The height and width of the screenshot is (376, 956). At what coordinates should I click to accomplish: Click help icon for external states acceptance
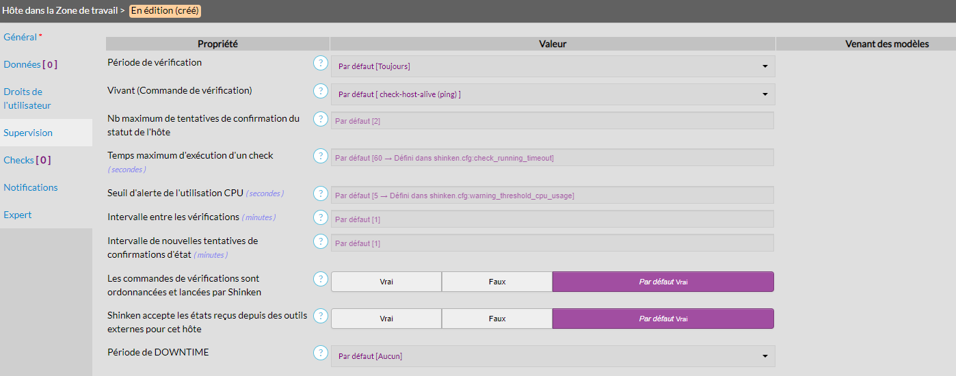coord(320,316)
